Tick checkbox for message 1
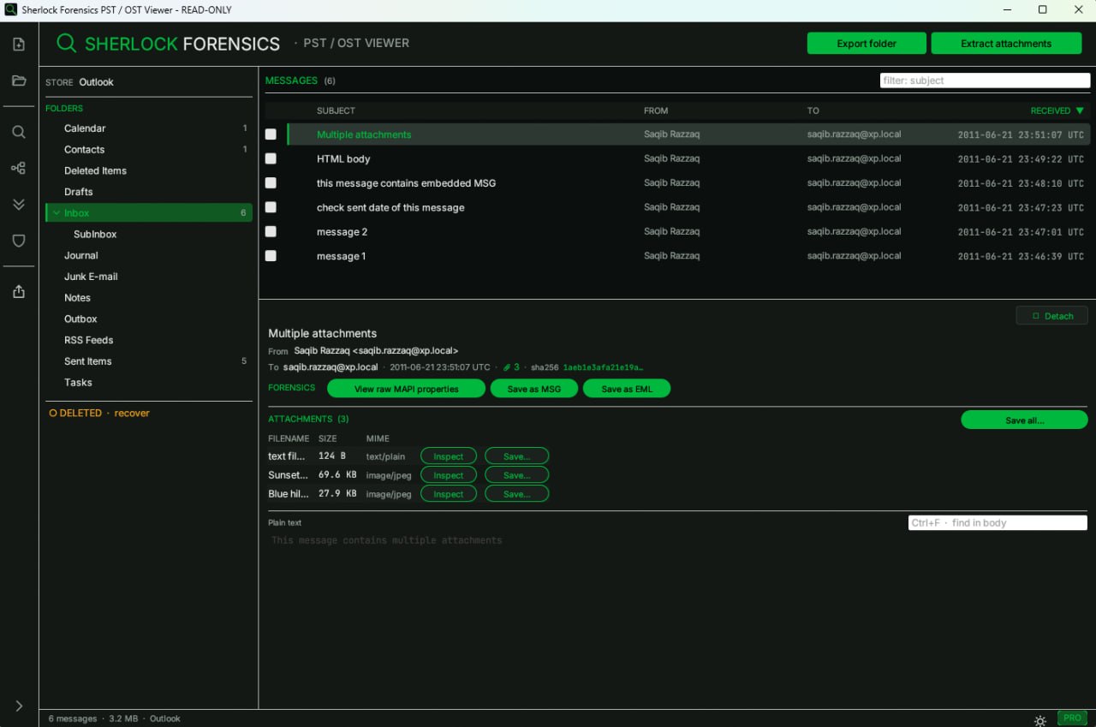 coord(271,255)
